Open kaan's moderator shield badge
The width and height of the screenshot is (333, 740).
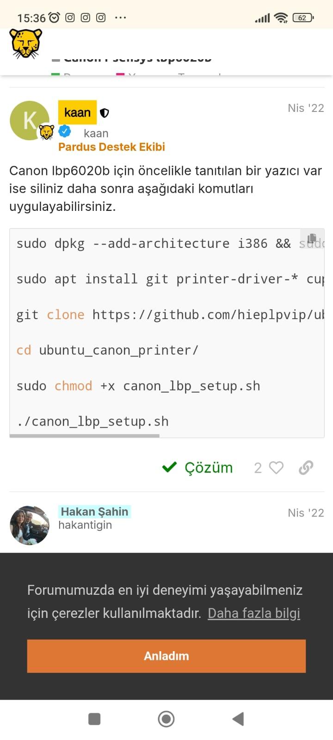[105, 113]
